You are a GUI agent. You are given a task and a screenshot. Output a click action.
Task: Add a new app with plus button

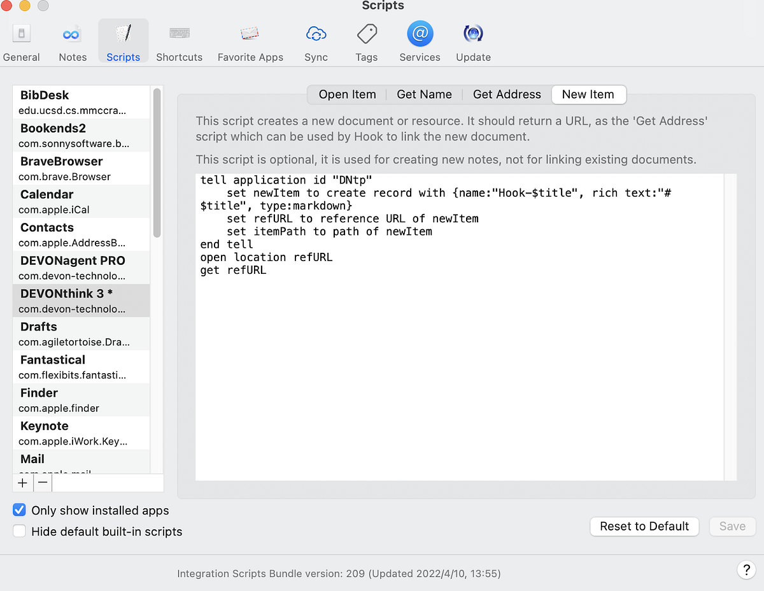click(23, 483)
